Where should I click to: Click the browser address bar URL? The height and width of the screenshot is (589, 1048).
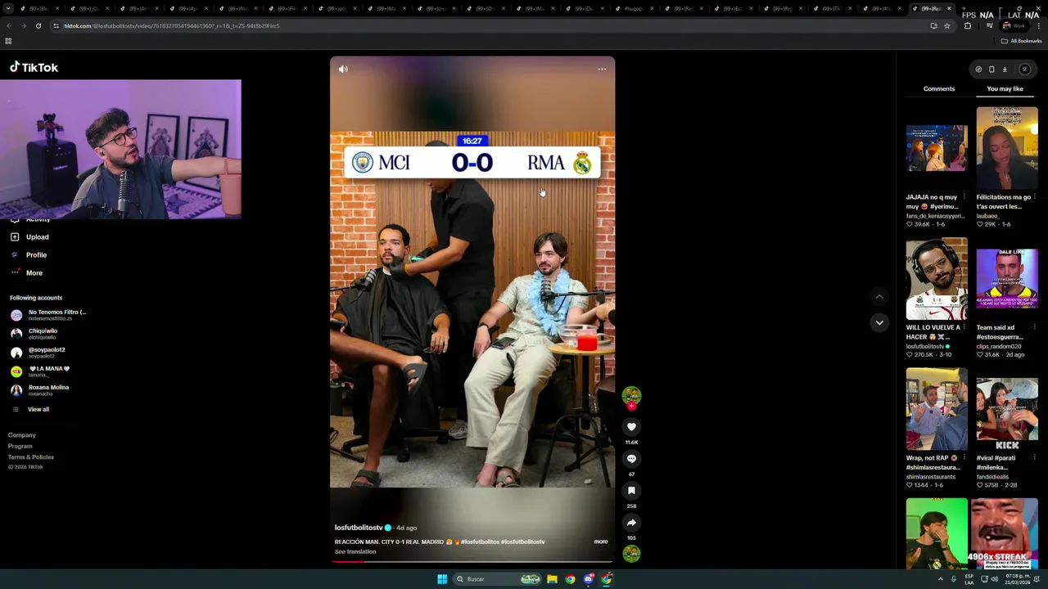[172, 25]
